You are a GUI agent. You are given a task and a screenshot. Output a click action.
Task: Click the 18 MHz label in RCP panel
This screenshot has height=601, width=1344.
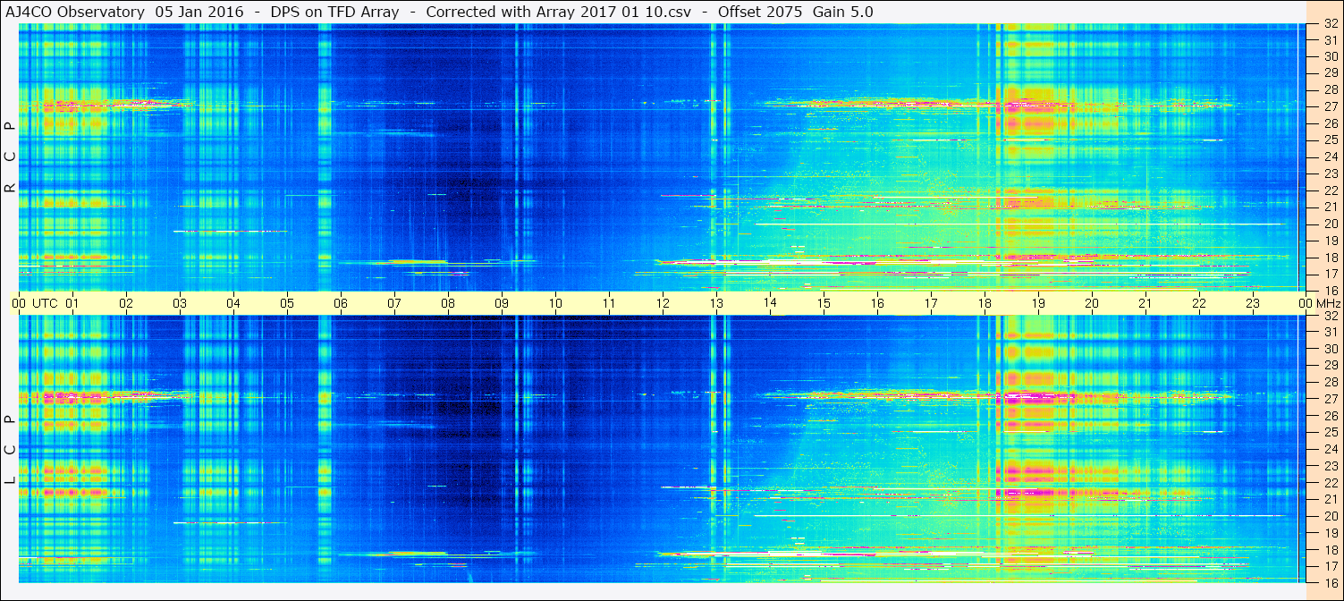click(1330, 258)
